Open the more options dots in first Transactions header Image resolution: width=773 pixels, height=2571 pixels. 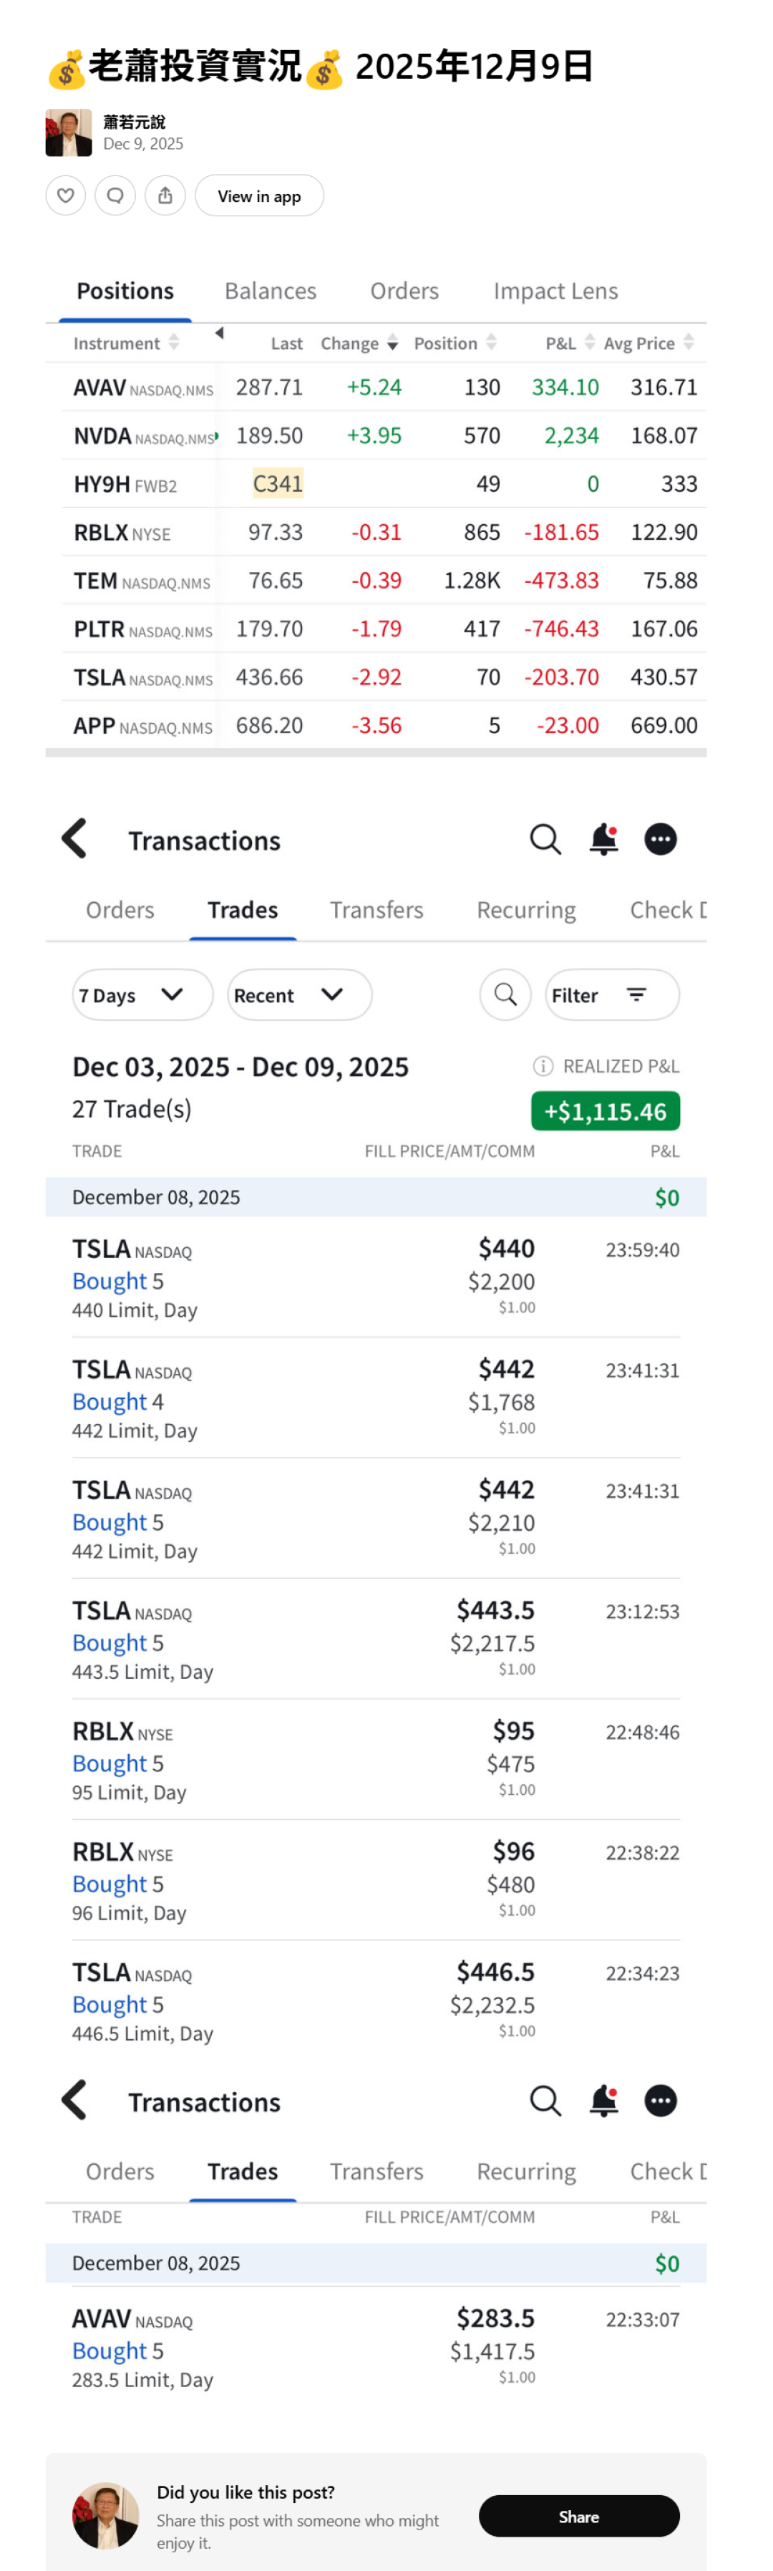tap(661, 839)
